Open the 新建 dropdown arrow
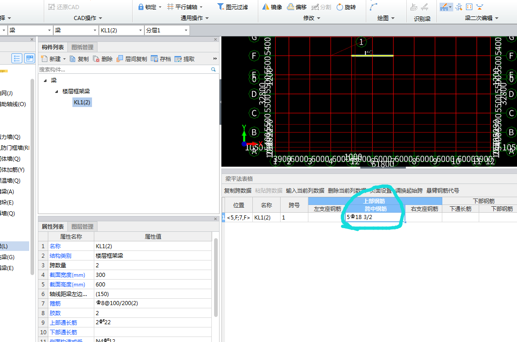517x342 pixels. click(64, 59)
